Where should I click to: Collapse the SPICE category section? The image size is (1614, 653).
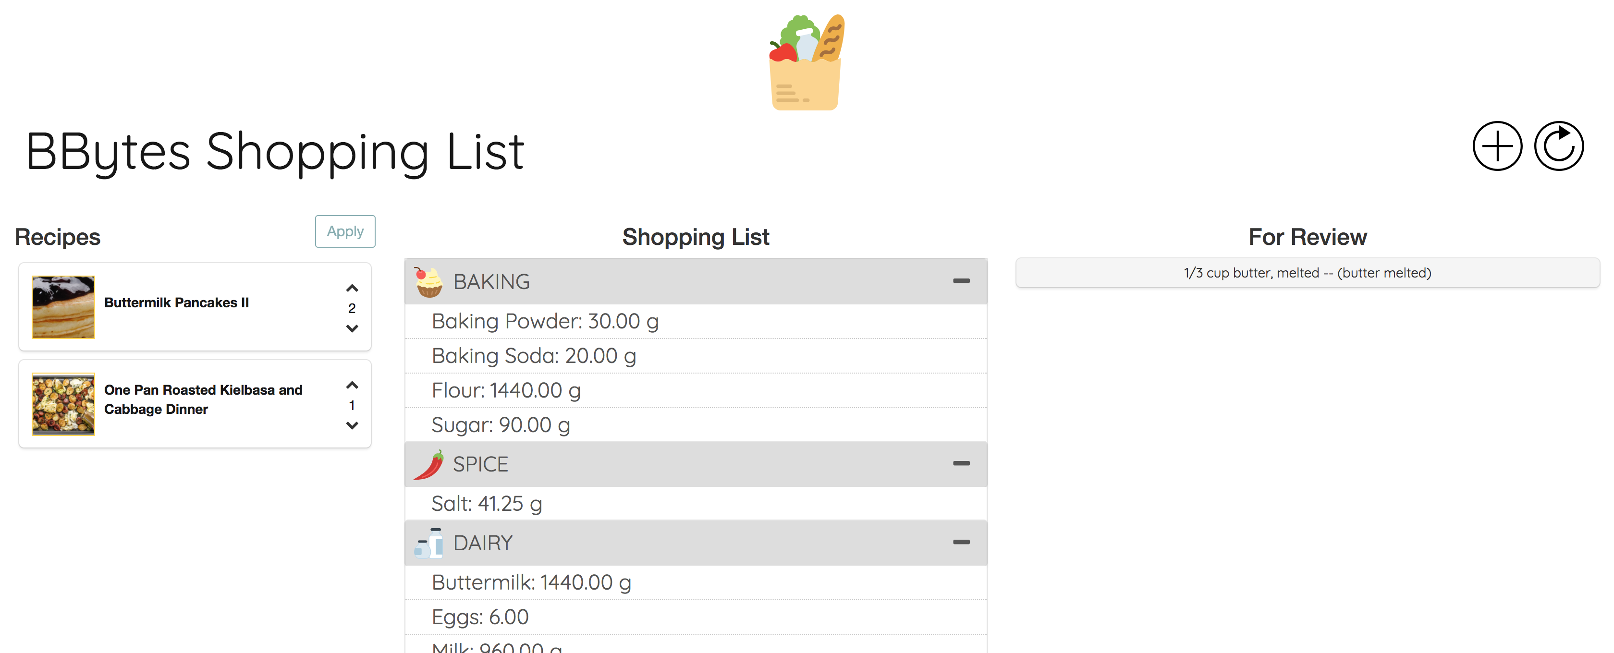tap(959, 465)
